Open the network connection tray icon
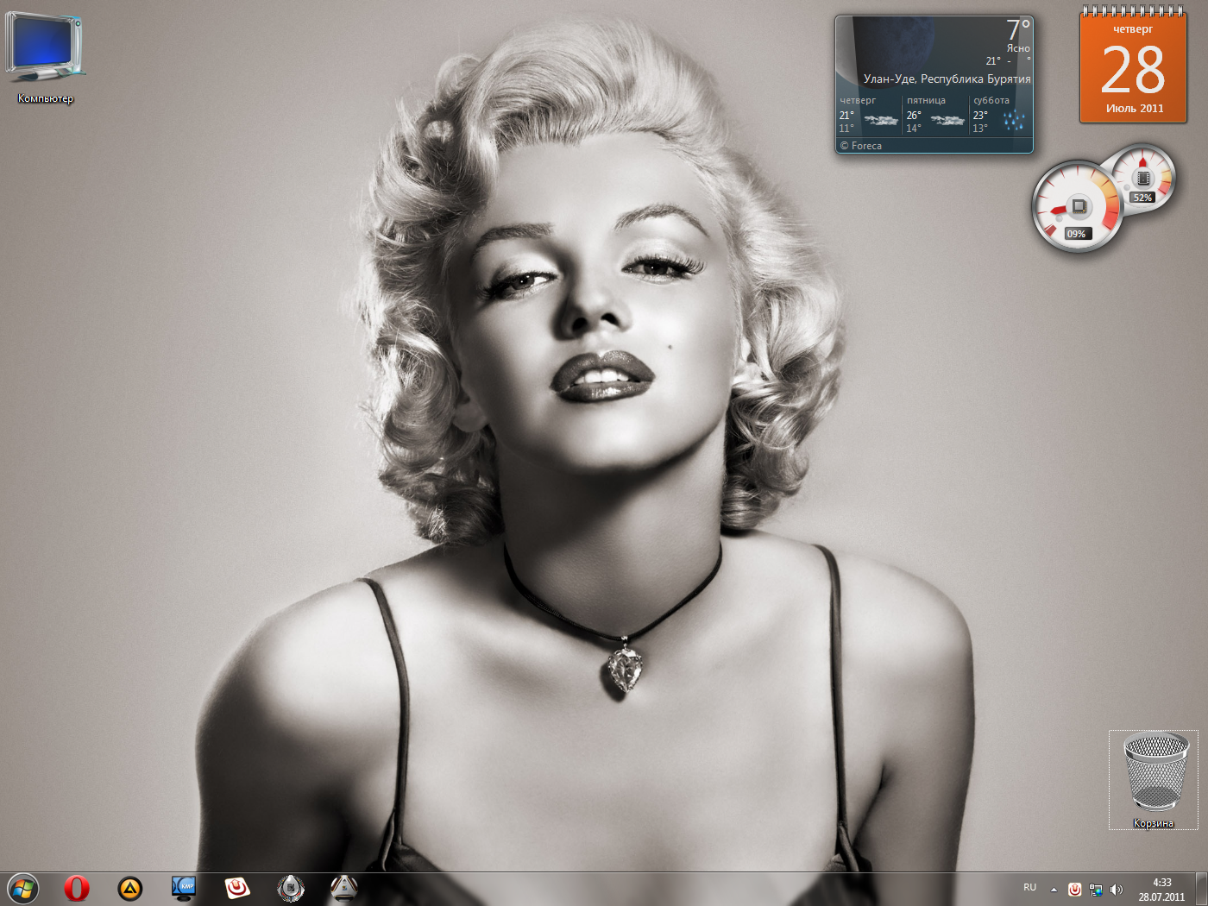 [1096, 889]
